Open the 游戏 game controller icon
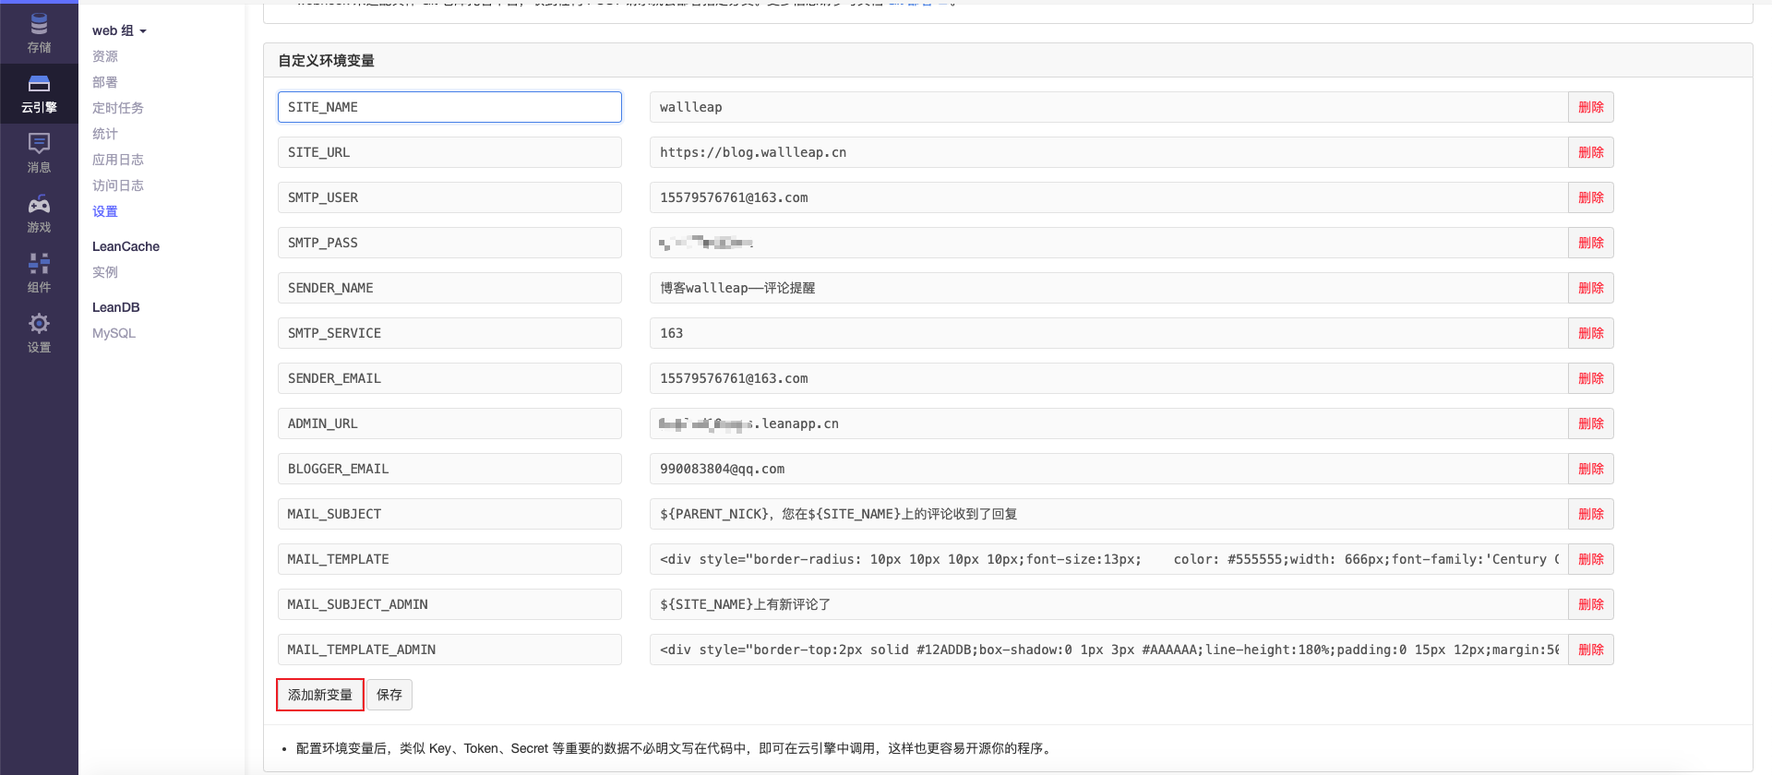Screen dimensions: 1772x775 pyautogui.click(x=39, y=213)
